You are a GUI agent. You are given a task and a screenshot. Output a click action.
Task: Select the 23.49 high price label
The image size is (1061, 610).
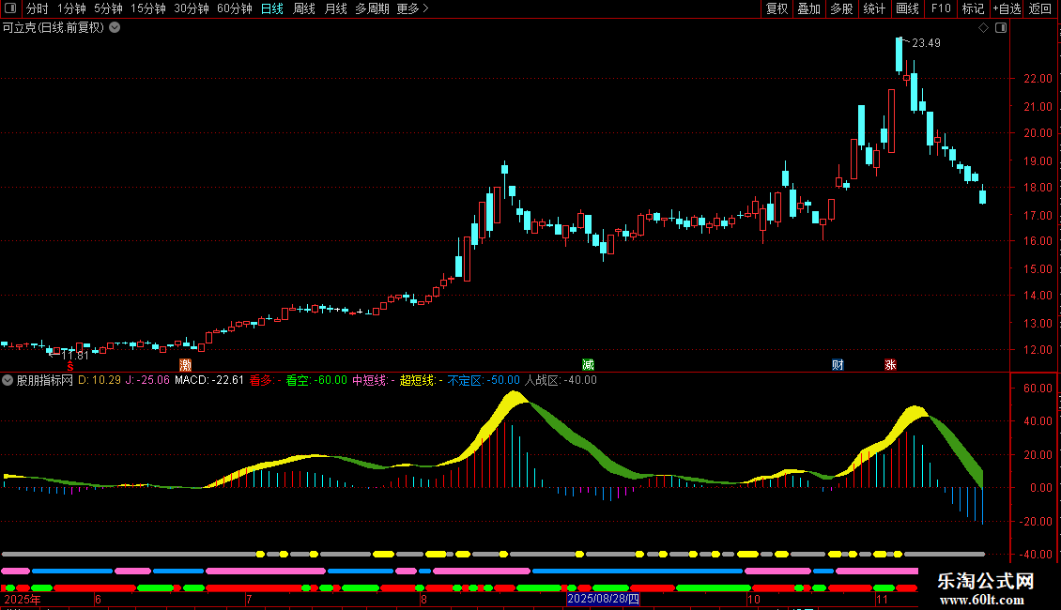coord(926,43)
